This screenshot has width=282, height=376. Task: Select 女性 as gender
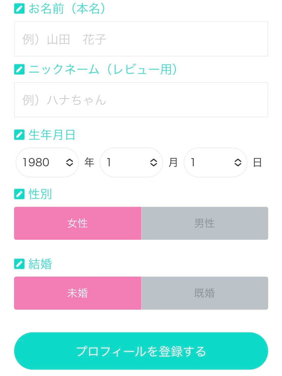(78, 223)
